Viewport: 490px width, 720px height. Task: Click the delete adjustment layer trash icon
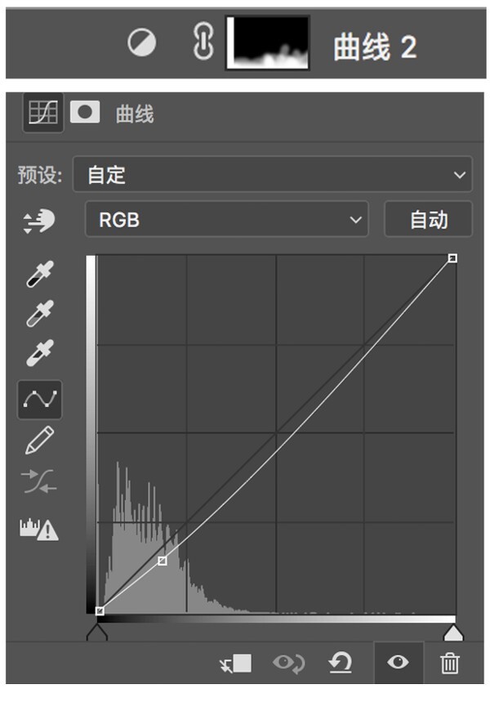coord(450,663)
